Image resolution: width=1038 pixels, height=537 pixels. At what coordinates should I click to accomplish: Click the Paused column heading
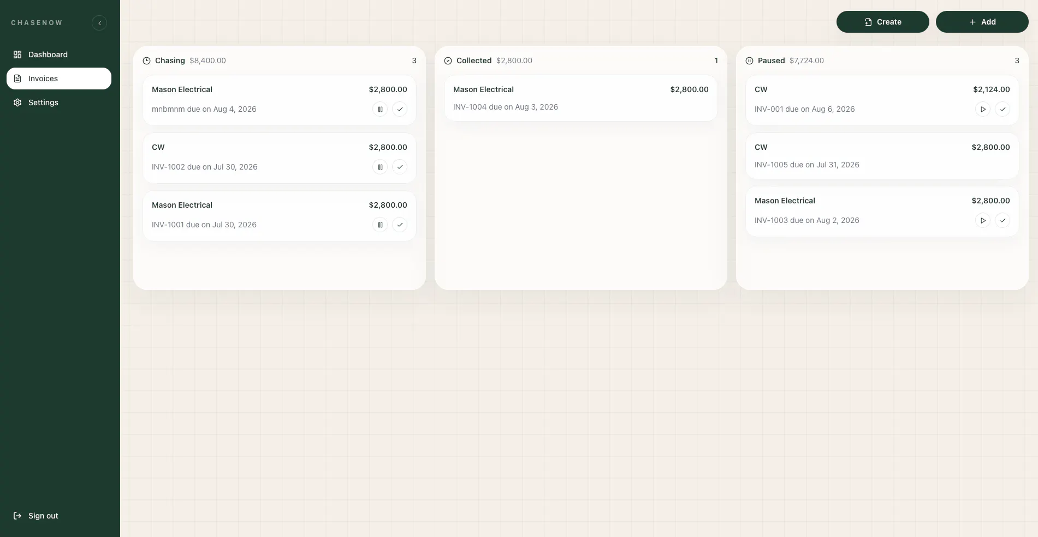coord(771,61)
